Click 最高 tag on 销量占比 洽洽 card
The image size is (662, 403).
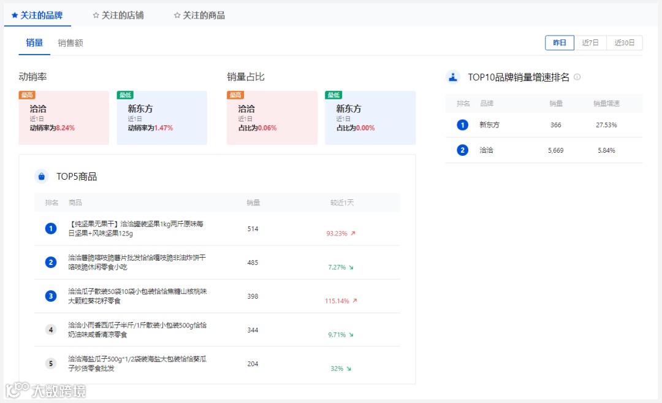pos(235,95)
